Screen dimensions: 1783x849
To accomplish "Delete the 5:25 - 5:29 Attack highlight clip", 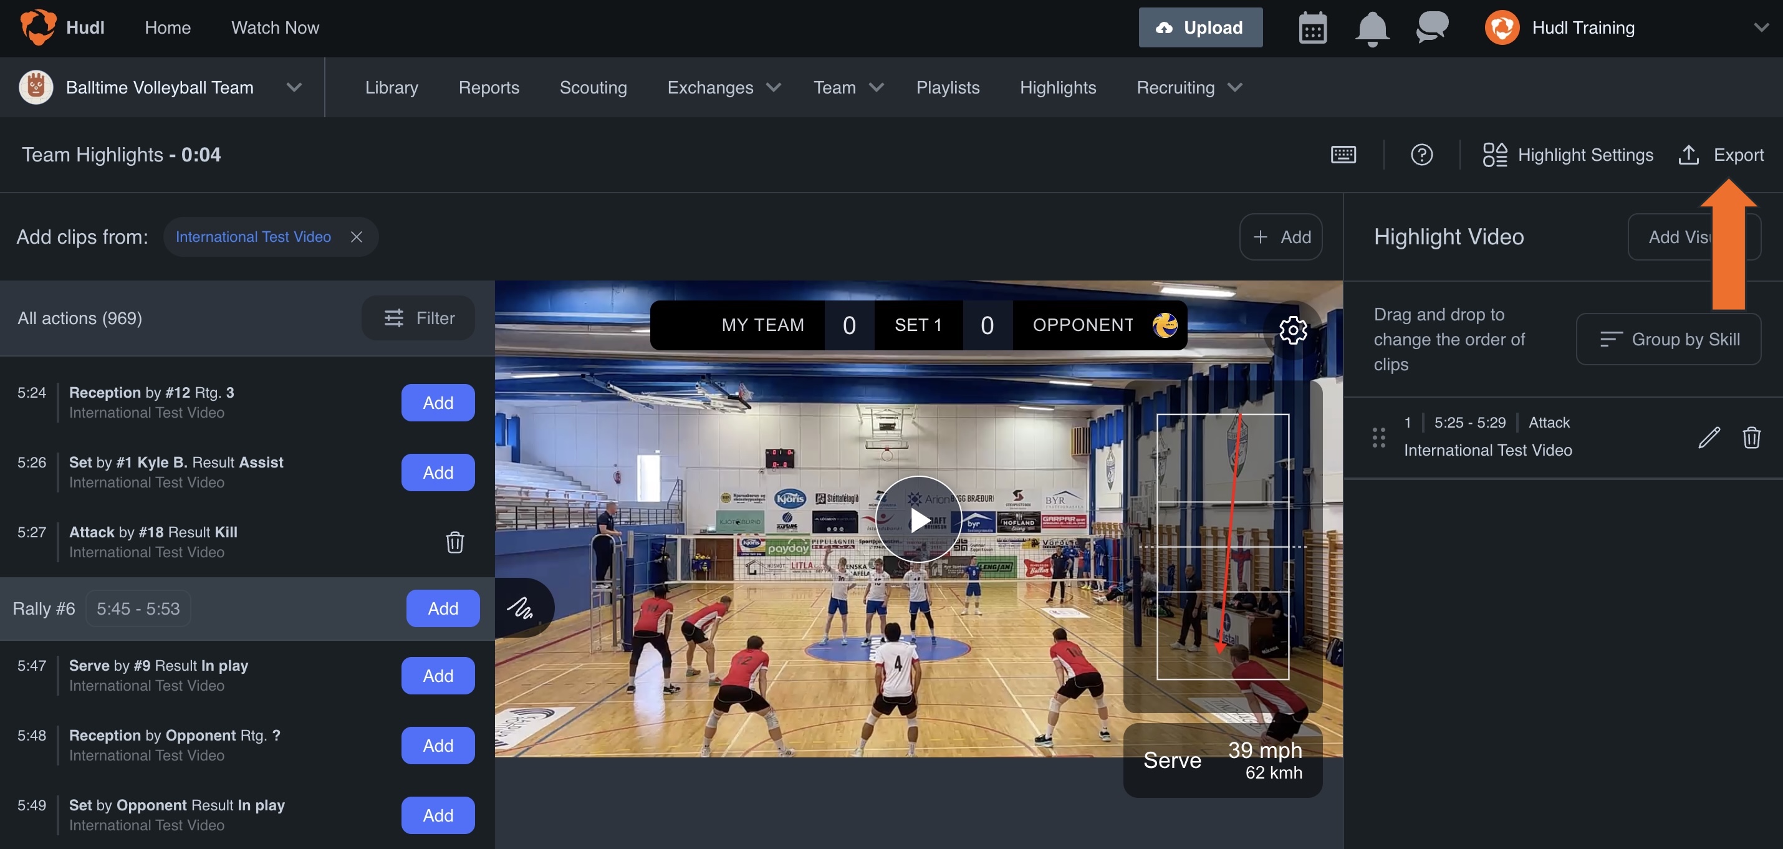I will (1751, 438).
